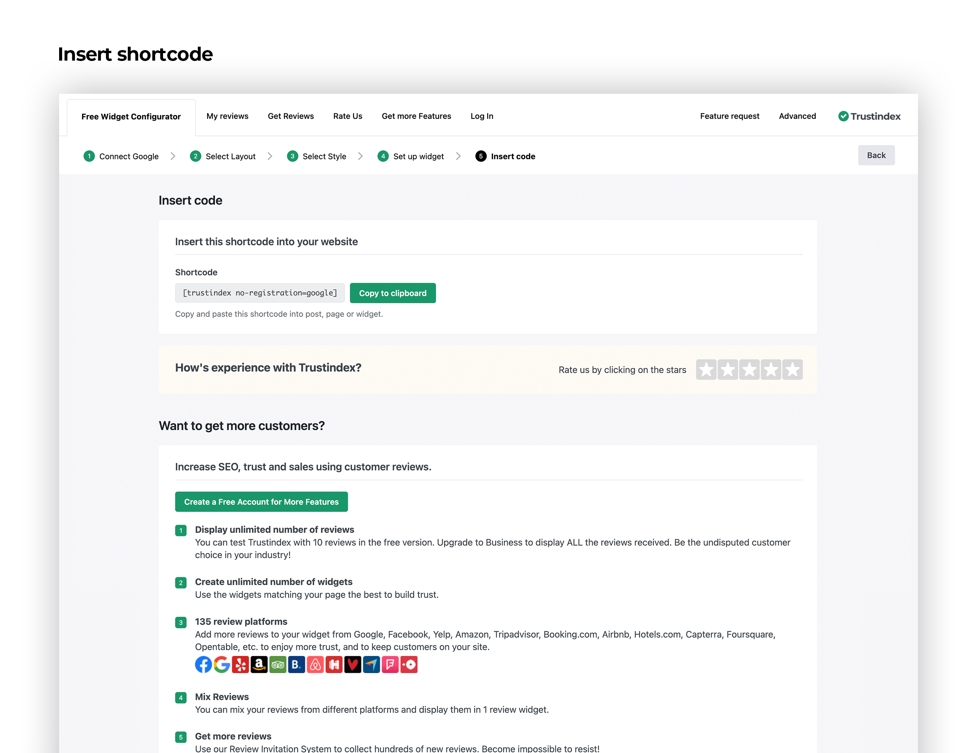The width and height of the screenshot is (979, 753).
Task: Click the Capterra arrow icon
Action: pos(372,665)
